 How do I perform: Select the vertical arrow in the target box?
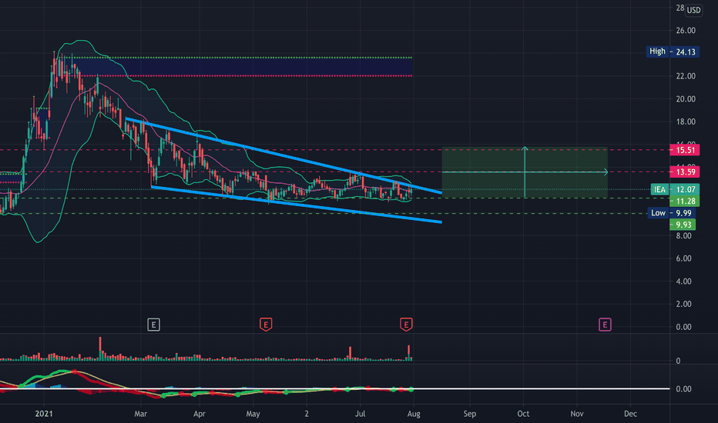coord(525,172)
